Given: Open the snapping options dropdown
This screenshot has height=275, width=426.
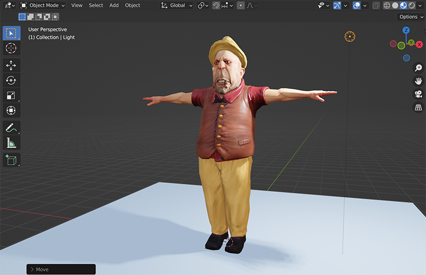Looking at the screenshot, I should [x=227, y=5].
